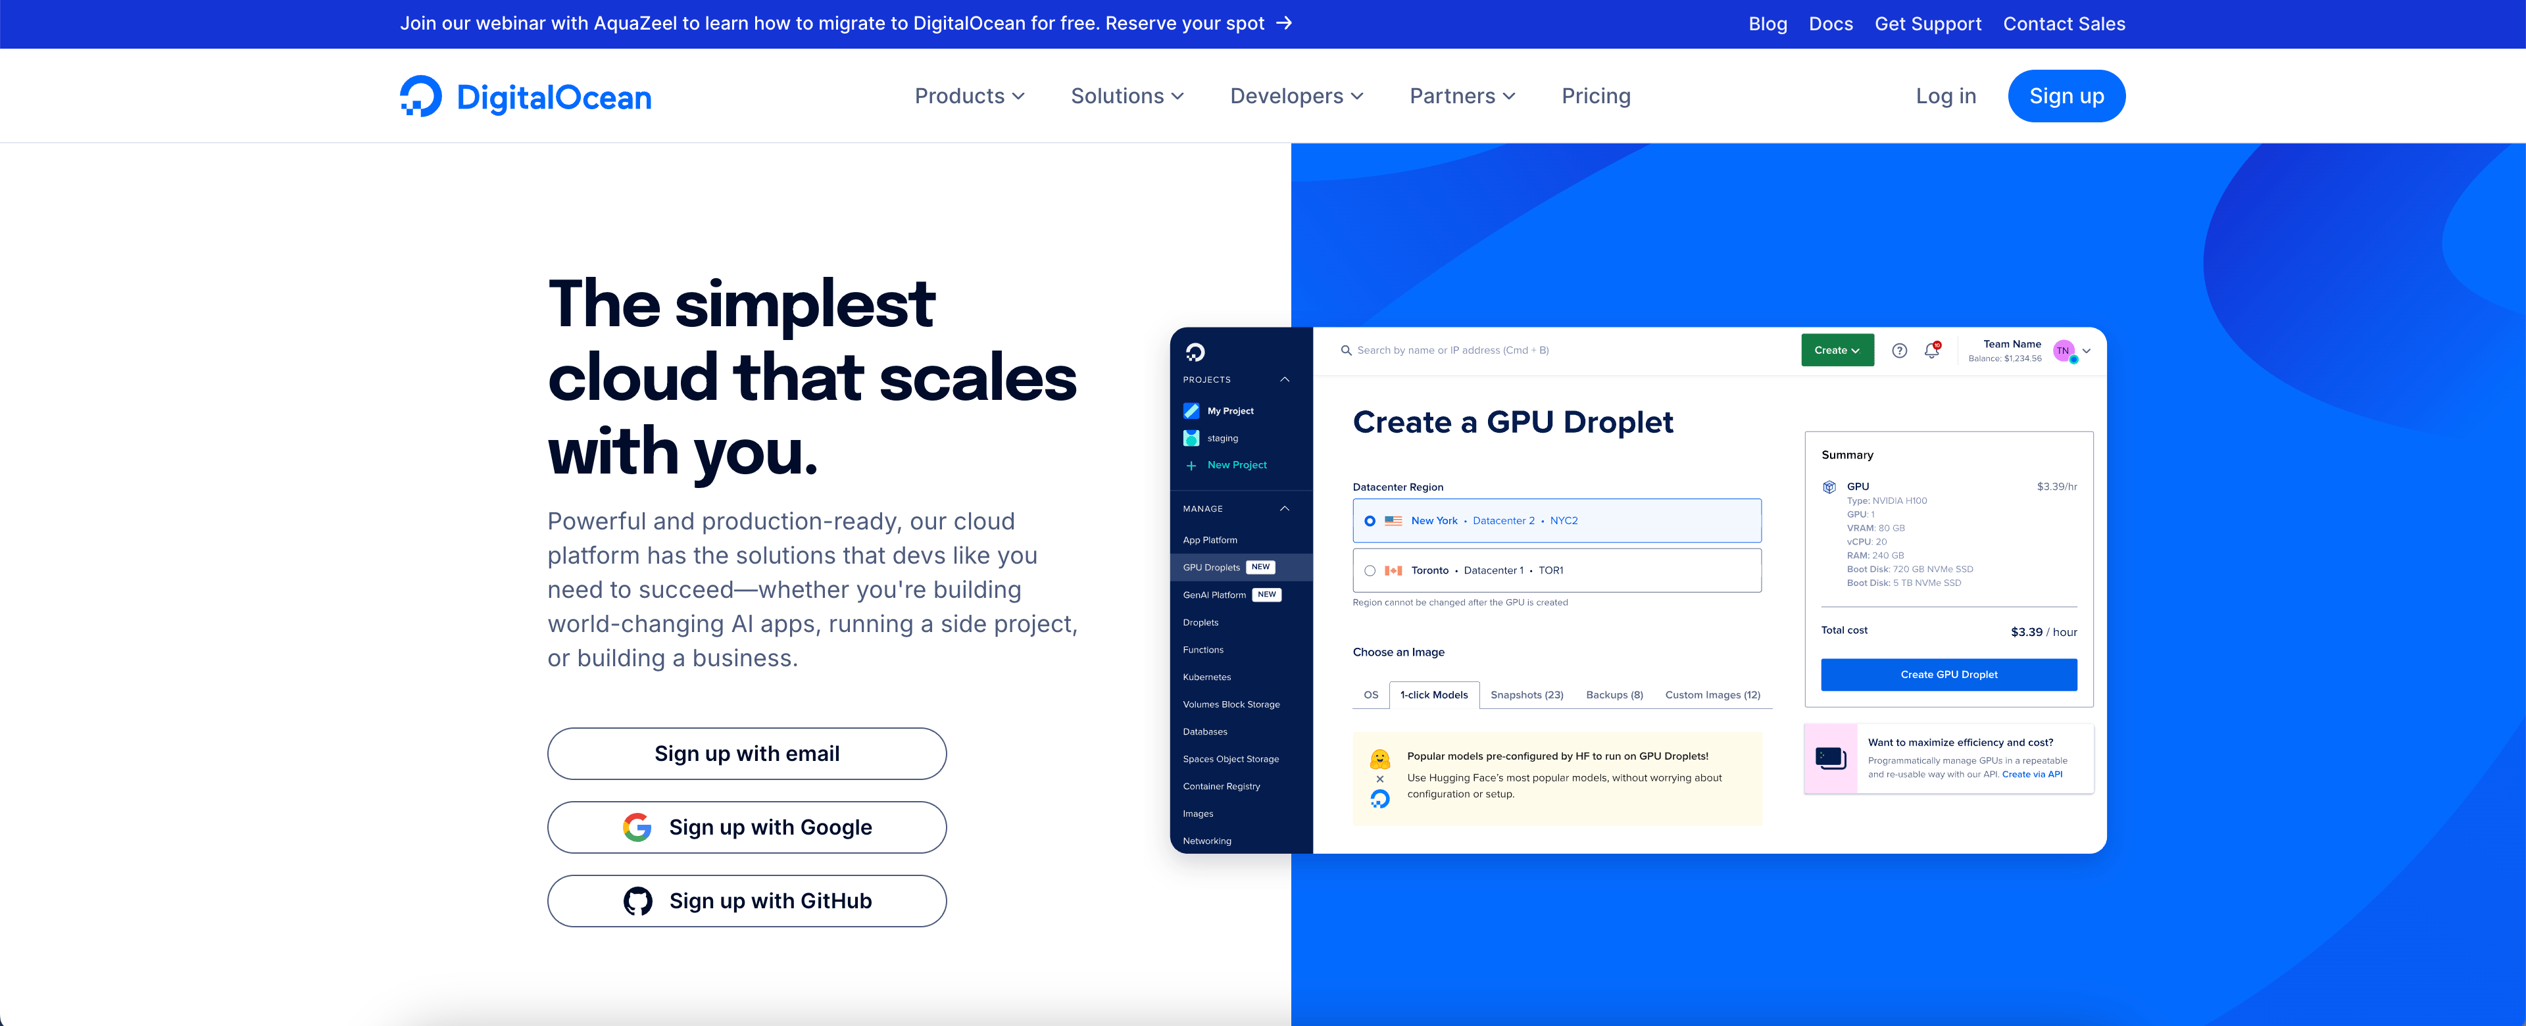Viewport: 2526px width, 1026px height.
Task: Open the Docs link in top banner
Action: pos(1830,24)
